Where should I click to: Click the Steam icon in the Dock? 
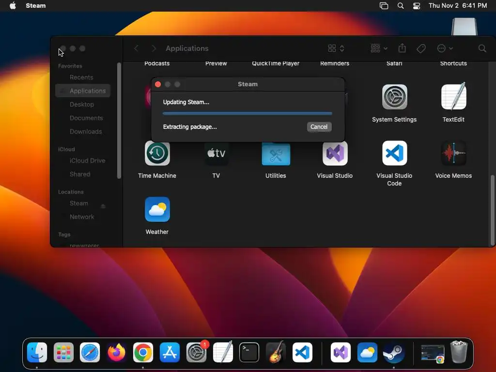click(394, 353)
